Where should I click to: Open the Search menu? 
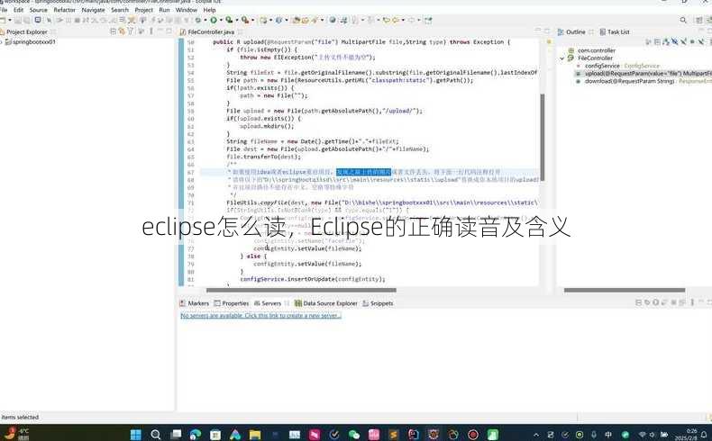tap(120, 10)
